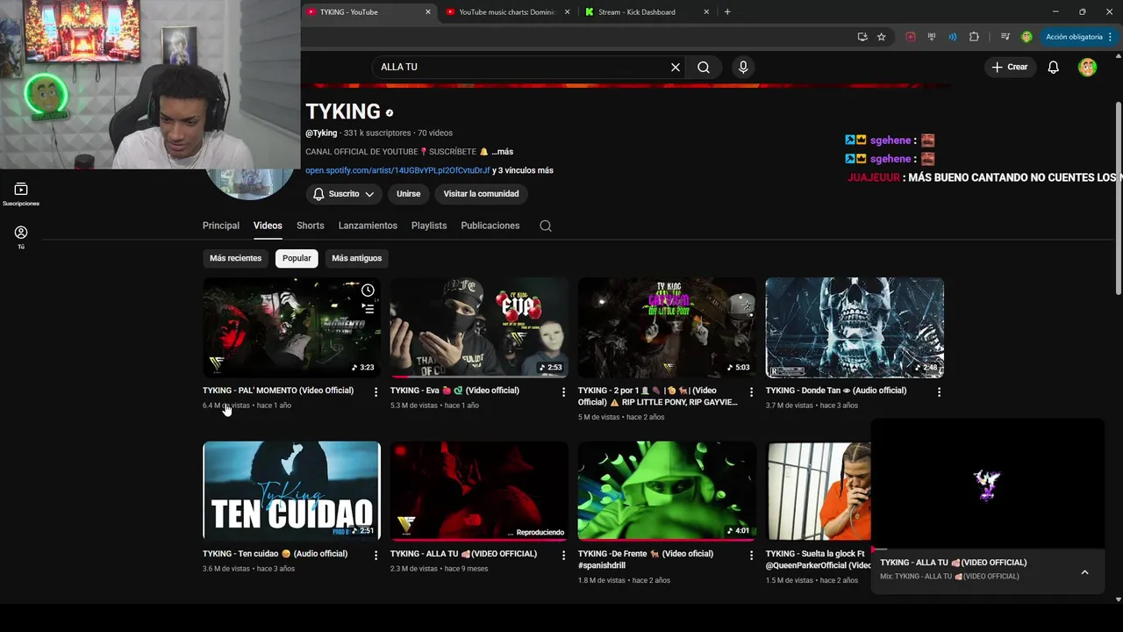Select the Videos channel tab

pyautogui.click(x=268, y=226)
